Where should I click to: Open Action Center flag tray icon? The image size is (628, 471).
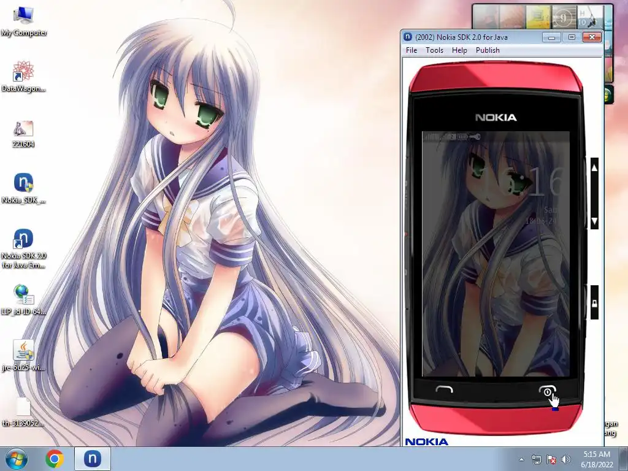pos(551,459)
